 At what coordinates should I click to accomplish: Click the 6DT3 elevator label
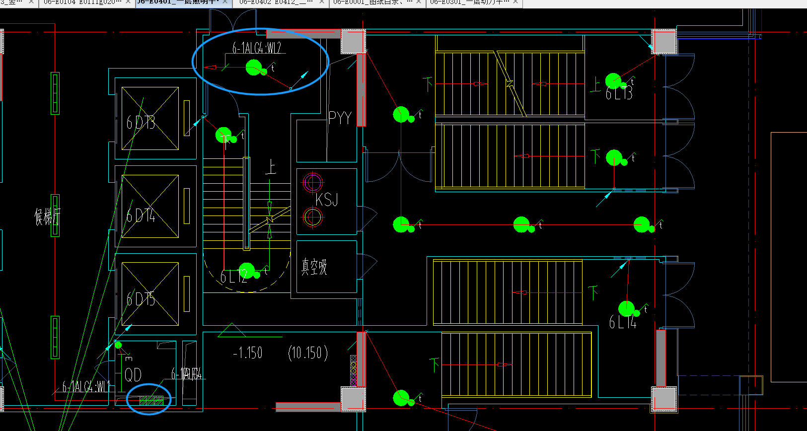pyautogui.click(x=141, y=122)
